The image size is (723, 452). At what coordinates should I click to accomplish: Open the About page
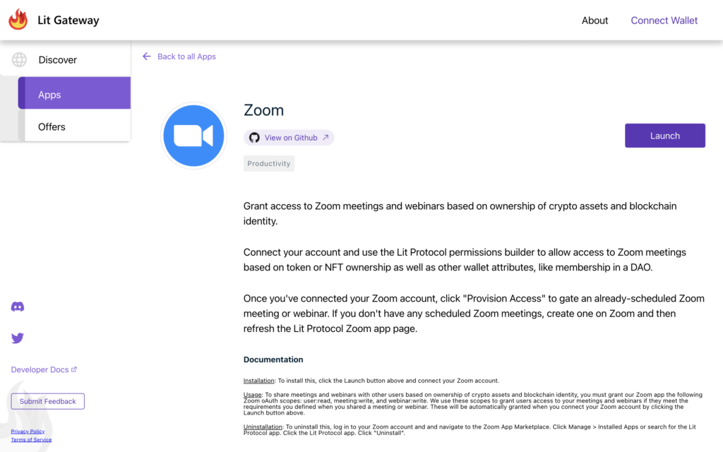click(x=594, y=20)
